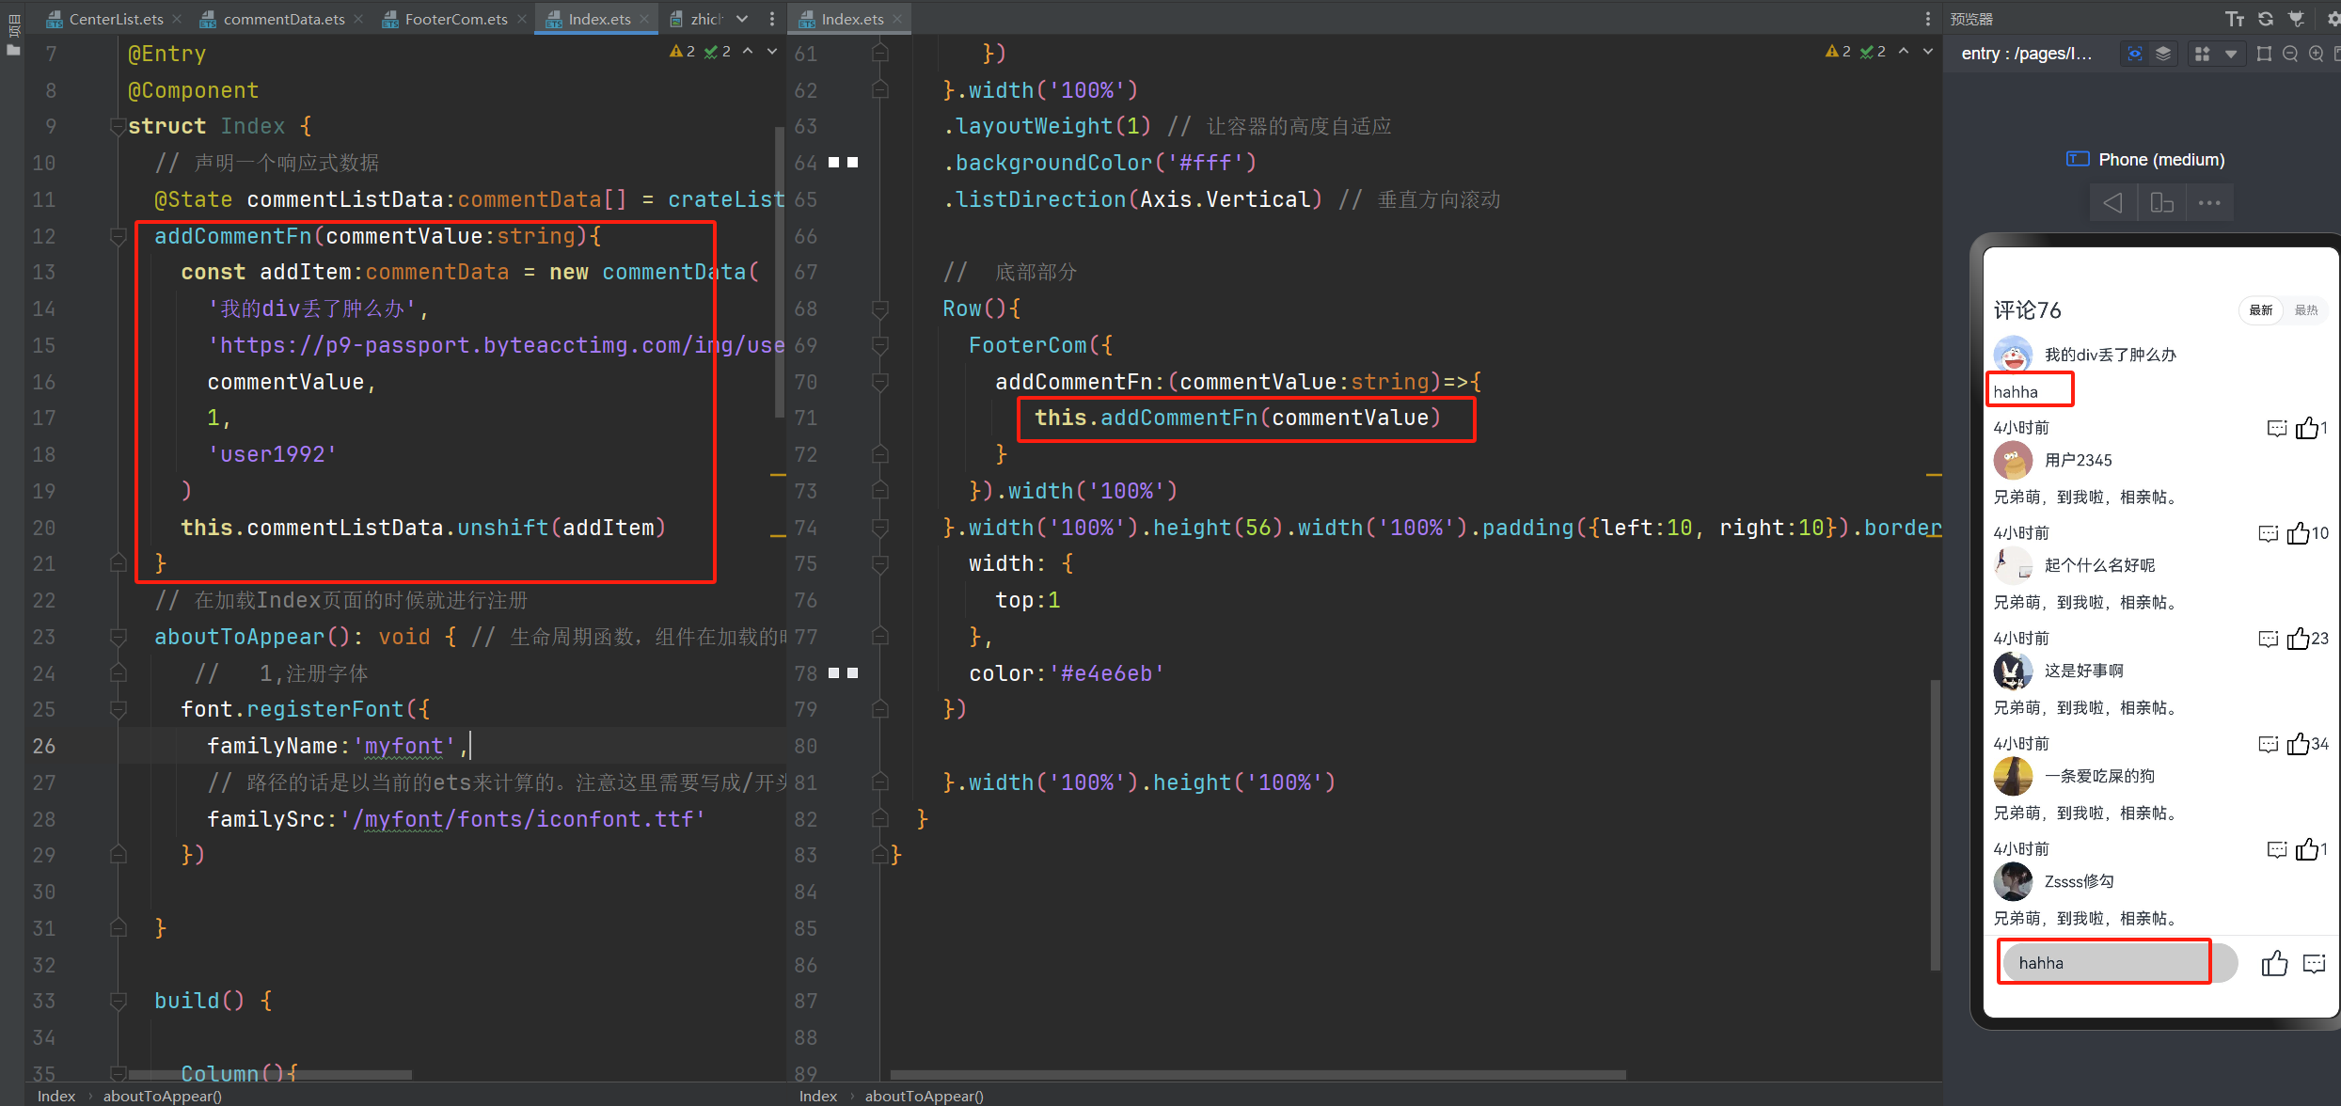Click the aboutToAppear() breadcrumb on left
2341x1106 pixels.
coord(162,1096)
